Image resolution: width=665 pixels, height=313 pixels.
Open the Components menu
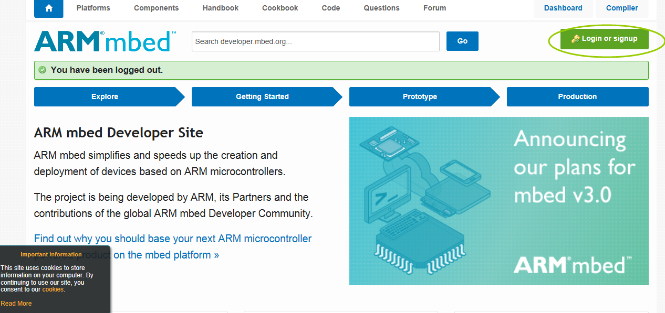[x=156, y=8]
